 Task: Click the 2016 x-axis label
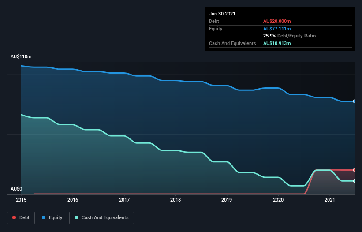click(x=73, y=200)
